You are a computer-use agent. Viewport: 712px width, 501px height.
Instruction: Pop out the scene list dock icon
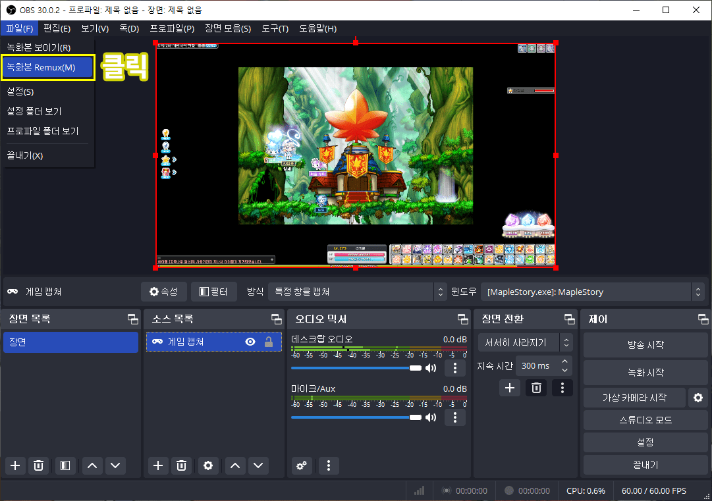(x=132, y=319)
